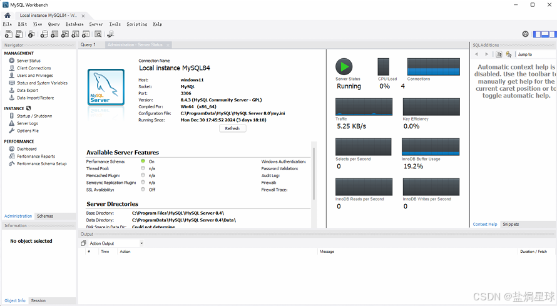The height and width of the screenshot is (306, 557).
Task: Open the View menu
Action: (38, 24)
